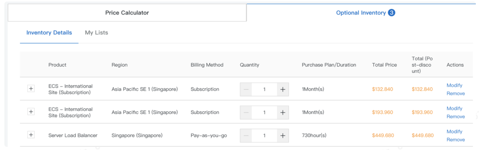This screenshot has height=150, width=479.
Task: Select the Optional Inventory tab
Action: [x=361, y=13]
